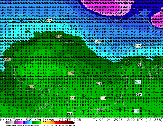Click the '(12+336)' forecast hour text
Viewport: 163px width, 126px height.
[x=154, y=120]
